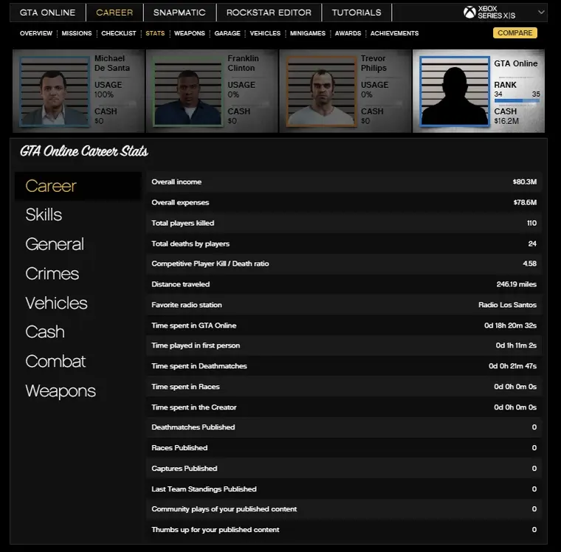This screenshot has height=552, width=561.
Task: Click the 'Time spent in Races' label
Action: tap(186, 387)
